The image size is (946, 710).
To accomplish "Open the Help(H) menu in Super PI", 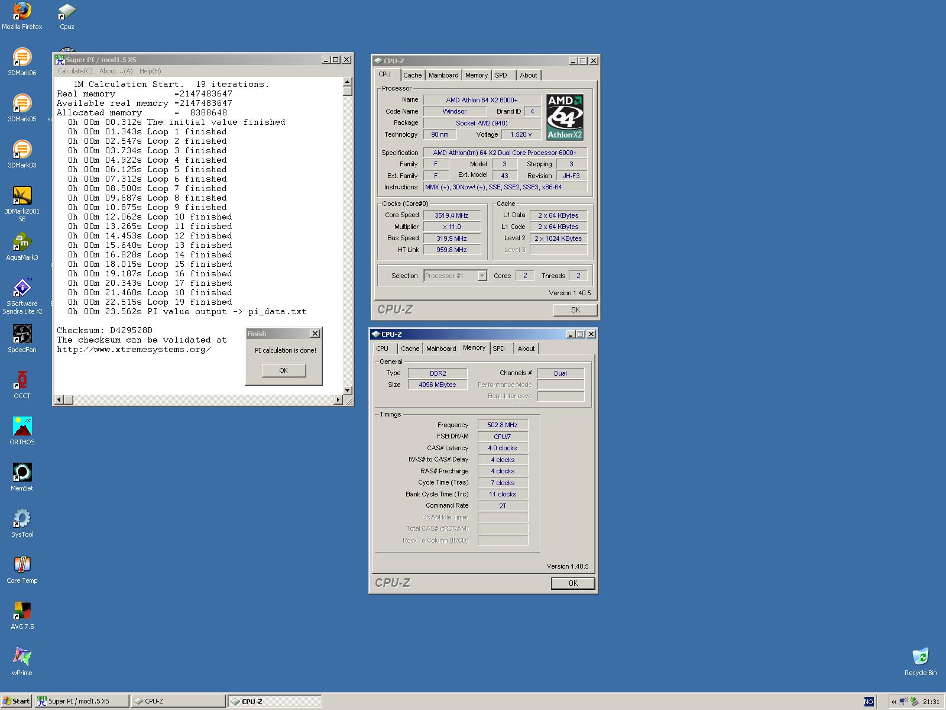I will (x=150, y=71).
